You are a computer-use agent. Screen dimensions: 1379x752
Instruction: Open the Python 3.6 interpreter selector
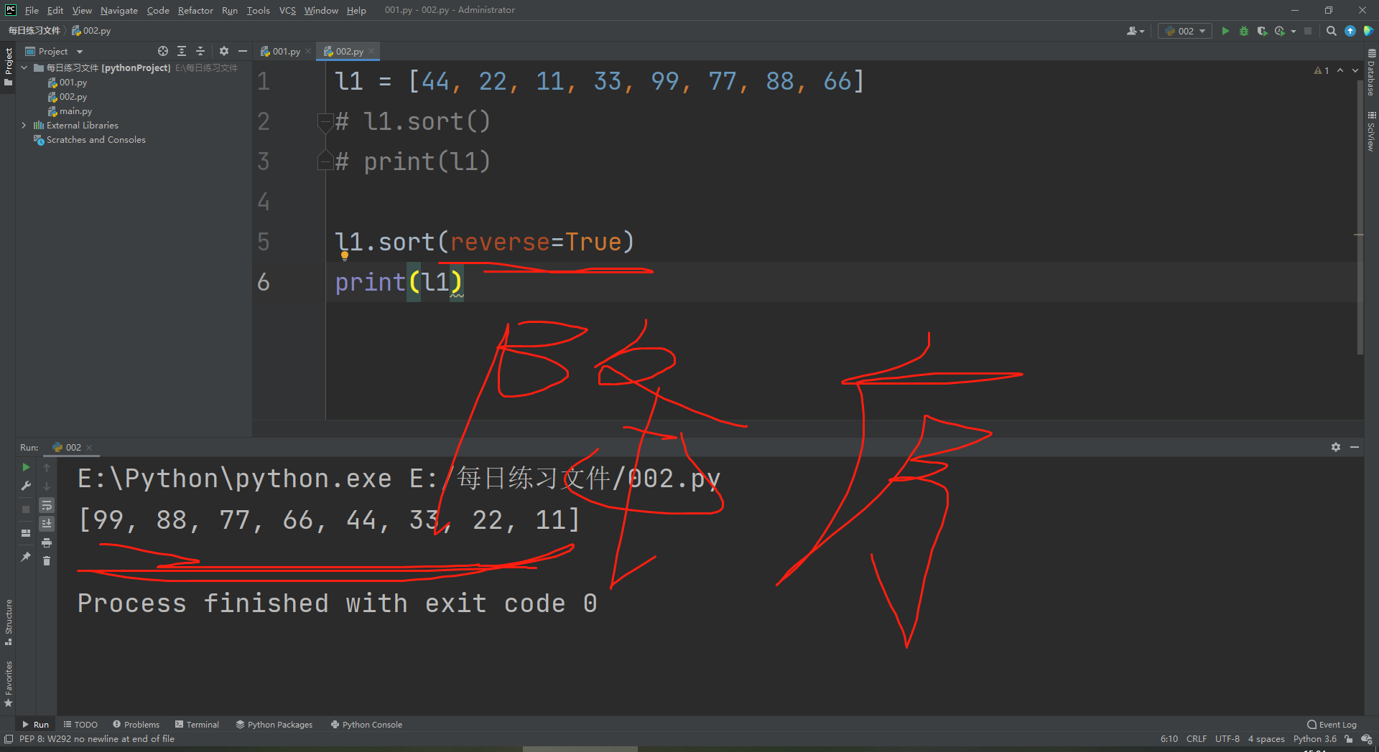[1315, 739]
